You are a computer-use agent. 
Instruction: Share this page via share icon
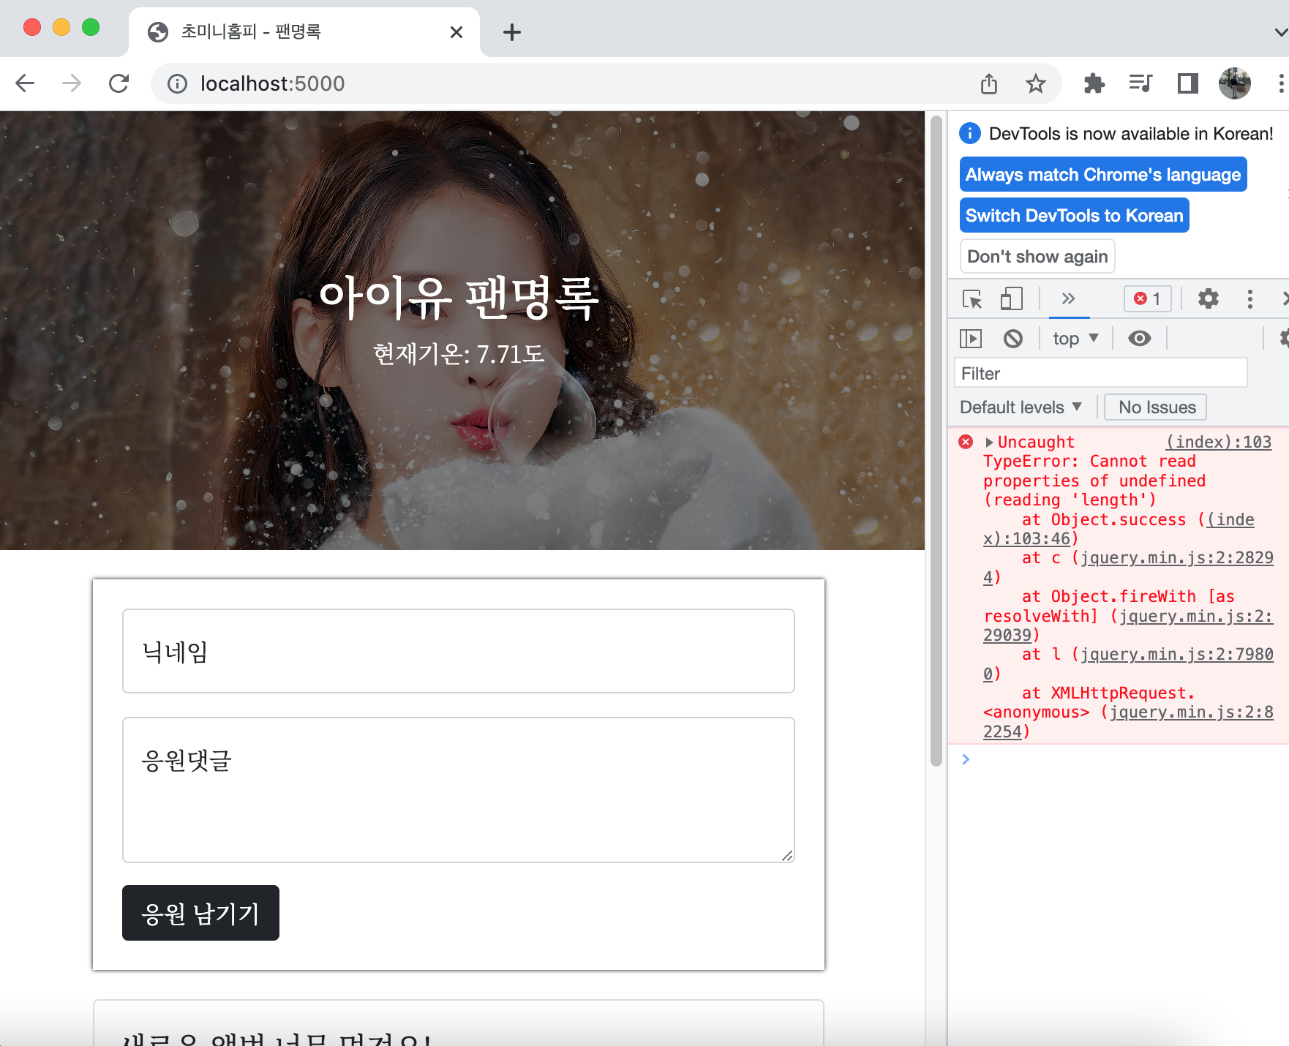(x=989, y=83)
